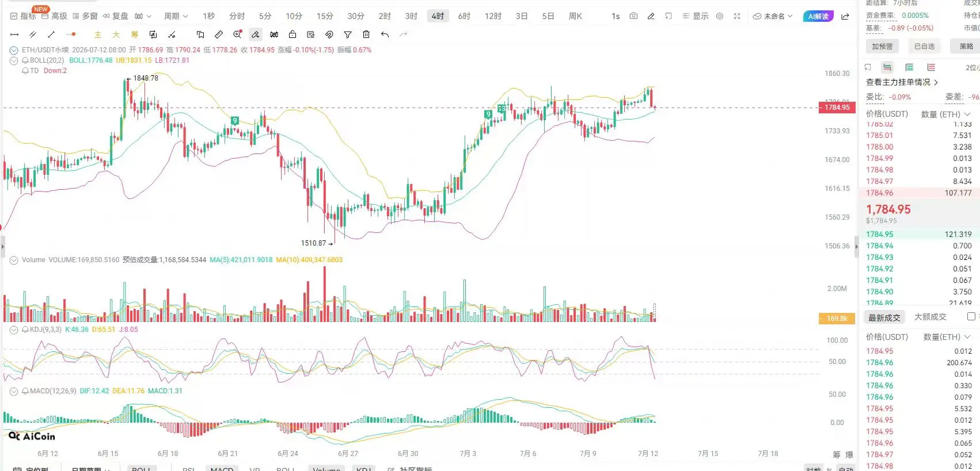The image size is (980, 471).
Task: Toggle the 主 main-force orders marker
Action: pos(97,35)
